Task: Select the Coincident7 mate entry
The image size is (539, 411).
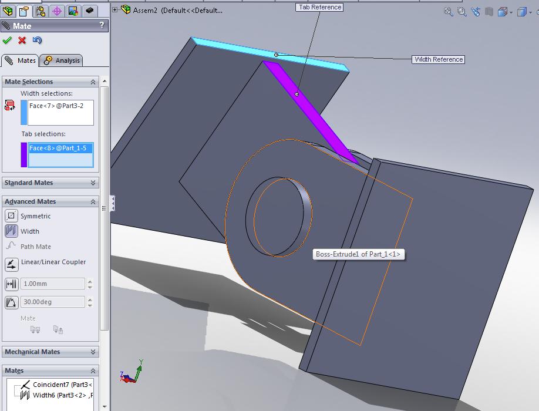Action: point(62,385)
